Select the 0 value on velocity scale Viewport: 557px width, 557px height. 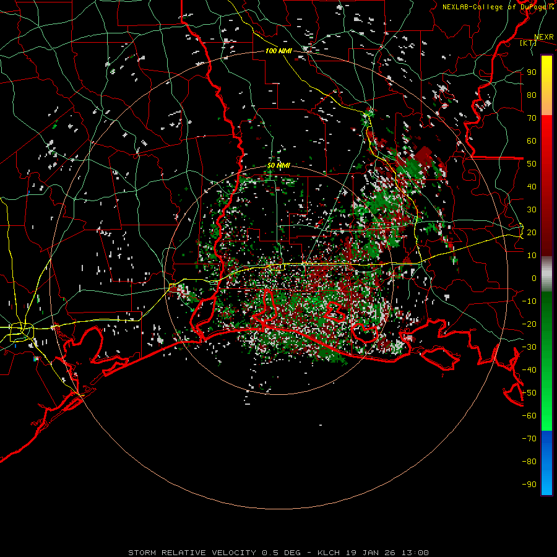(534, 278)
